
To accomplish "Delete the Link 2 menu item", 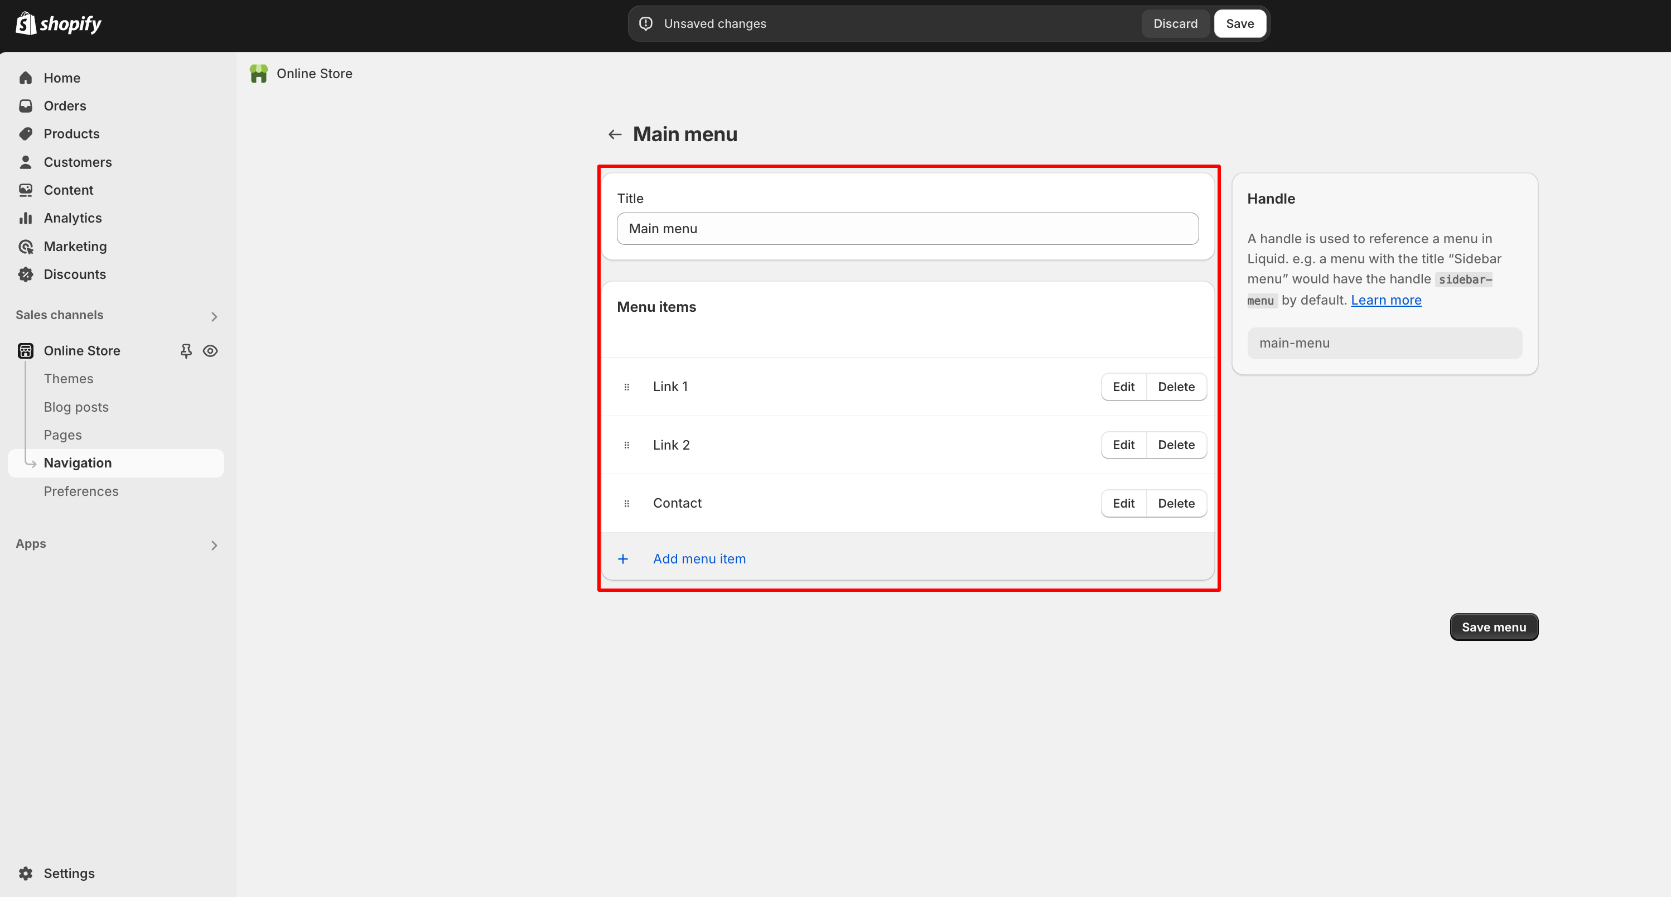I will (x=1175, y=445).
